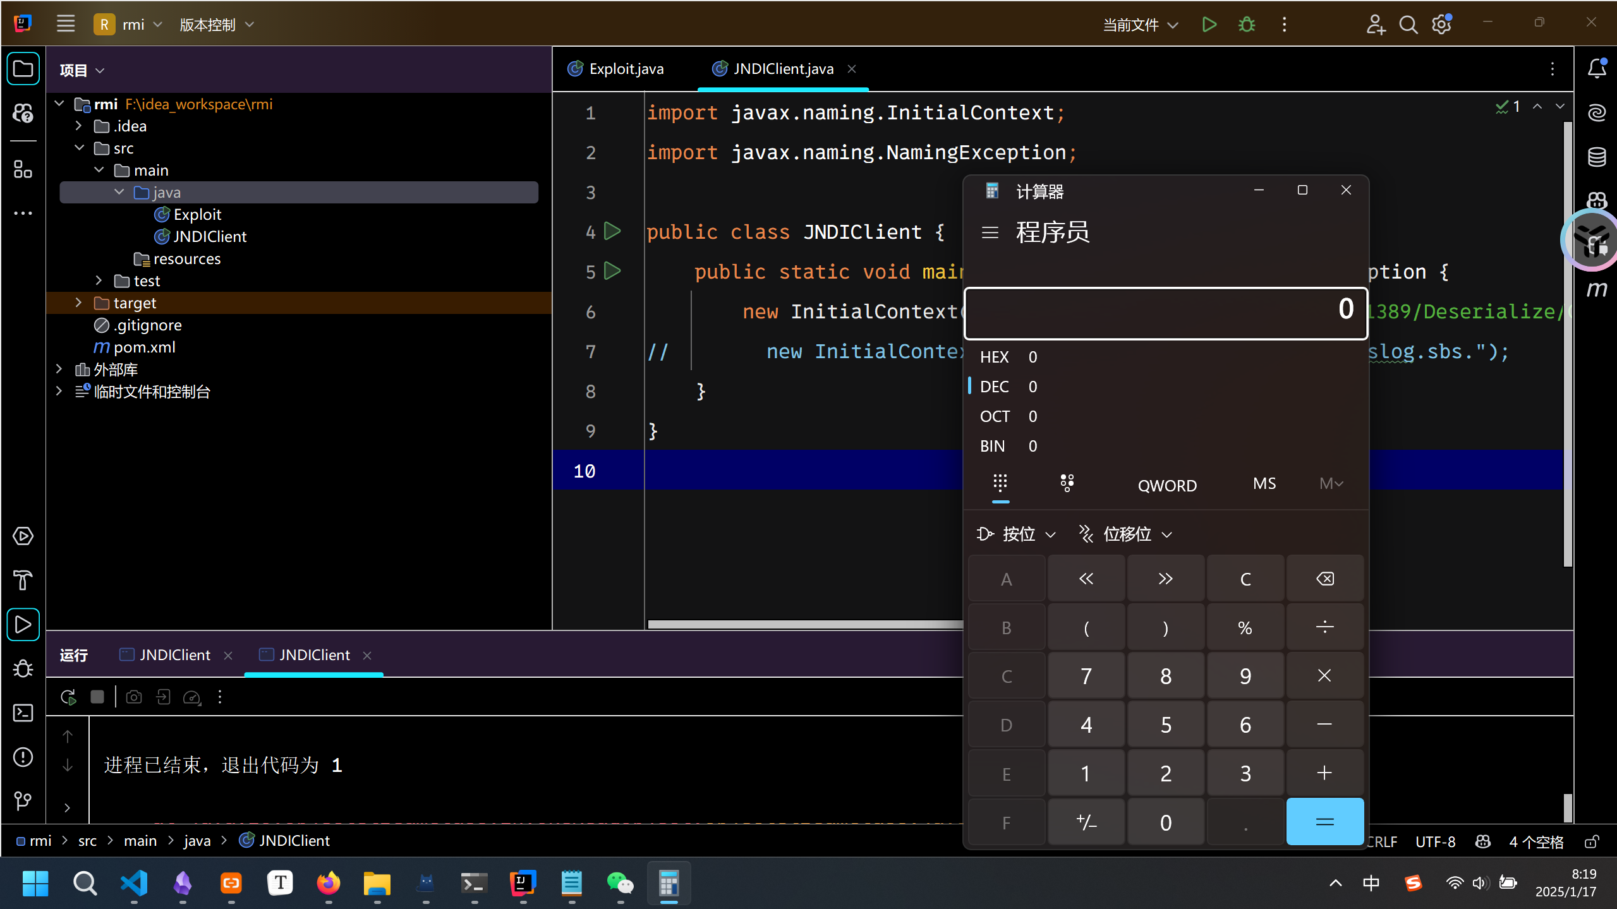
Task: Open Terminal tool window icon
Action: 23,713
